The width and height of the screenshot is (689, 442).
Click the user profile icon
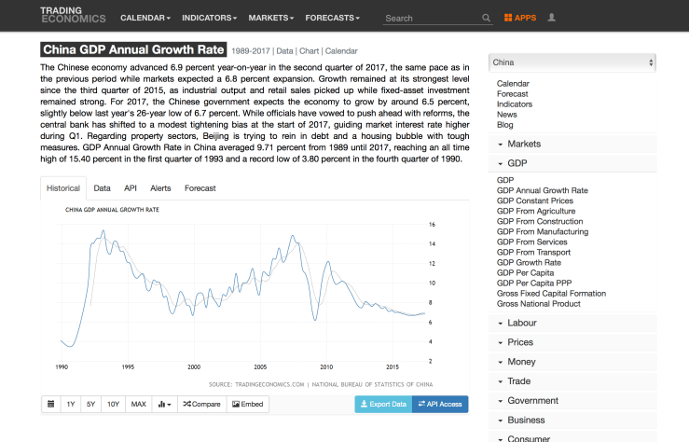coord(552,18)
